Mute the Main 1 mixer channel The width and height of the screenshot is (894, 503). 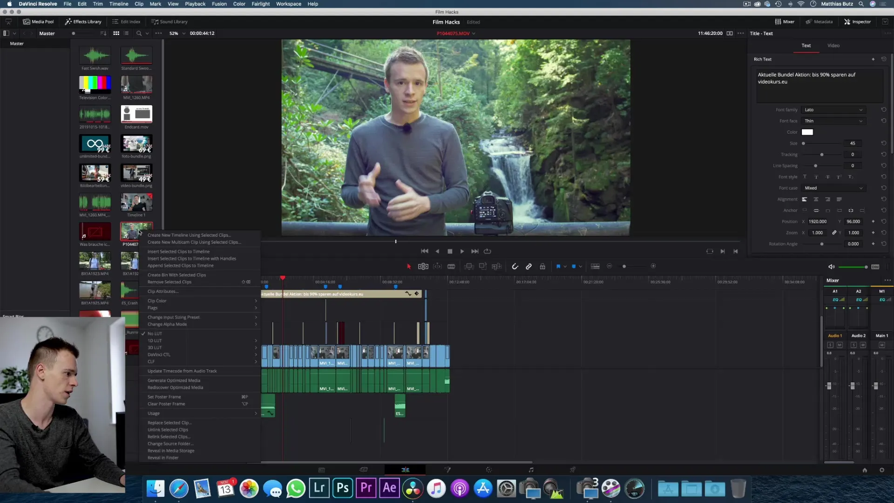(x=881, y=345)
